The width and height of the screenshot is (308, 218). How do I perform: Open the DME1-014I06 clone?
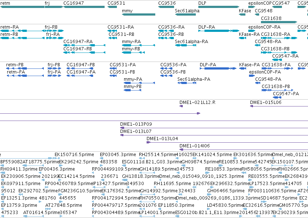tap(244, 150)
